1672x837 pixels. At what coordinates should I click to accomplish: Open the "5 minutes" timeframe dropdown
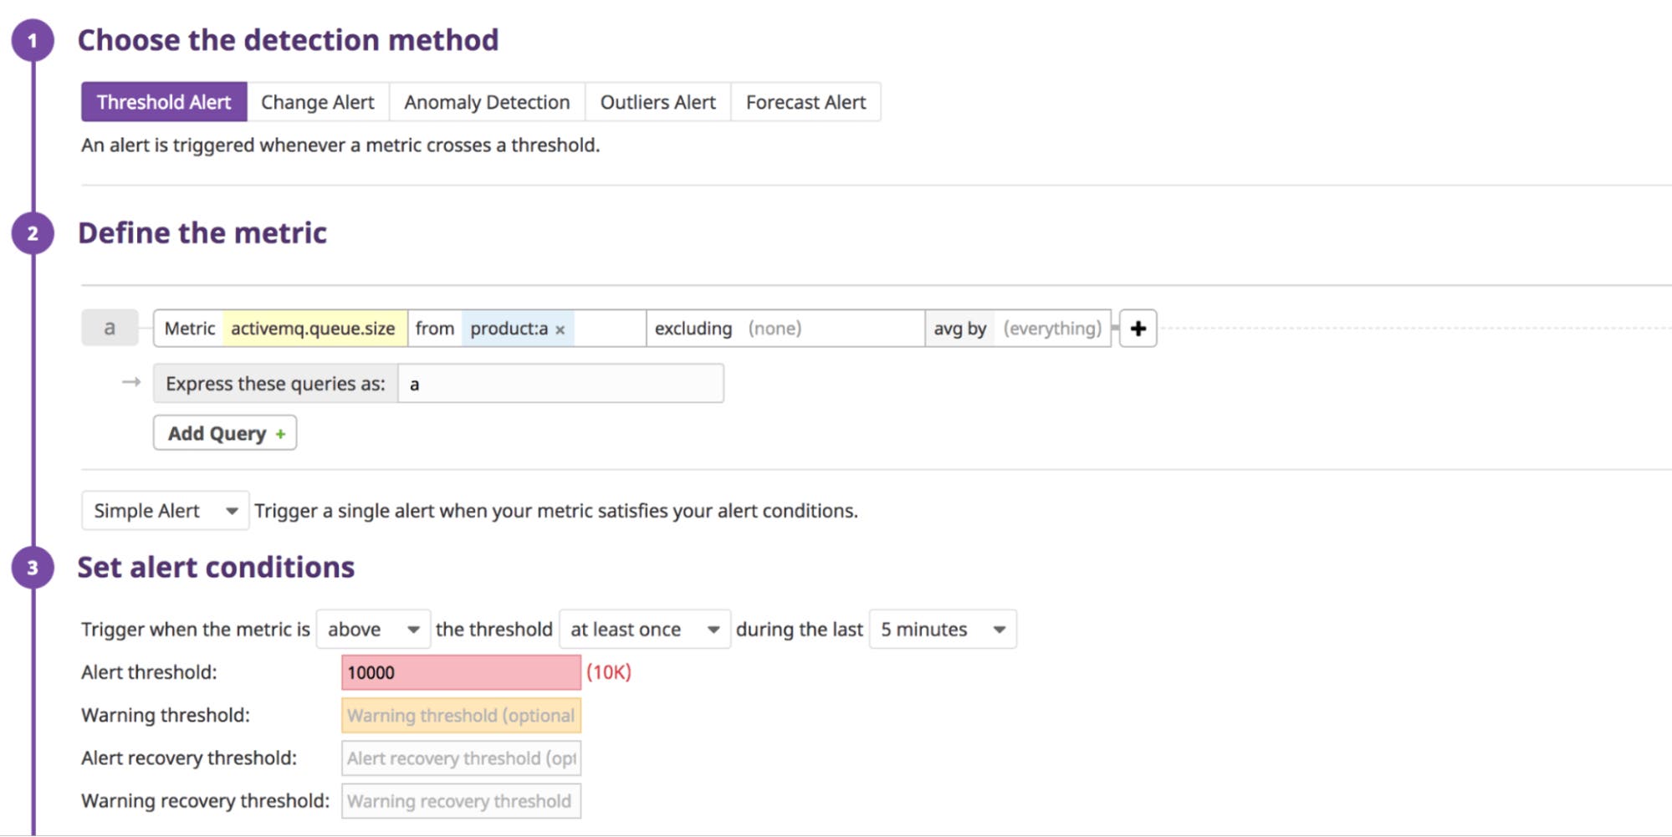(x=941, y=629)
